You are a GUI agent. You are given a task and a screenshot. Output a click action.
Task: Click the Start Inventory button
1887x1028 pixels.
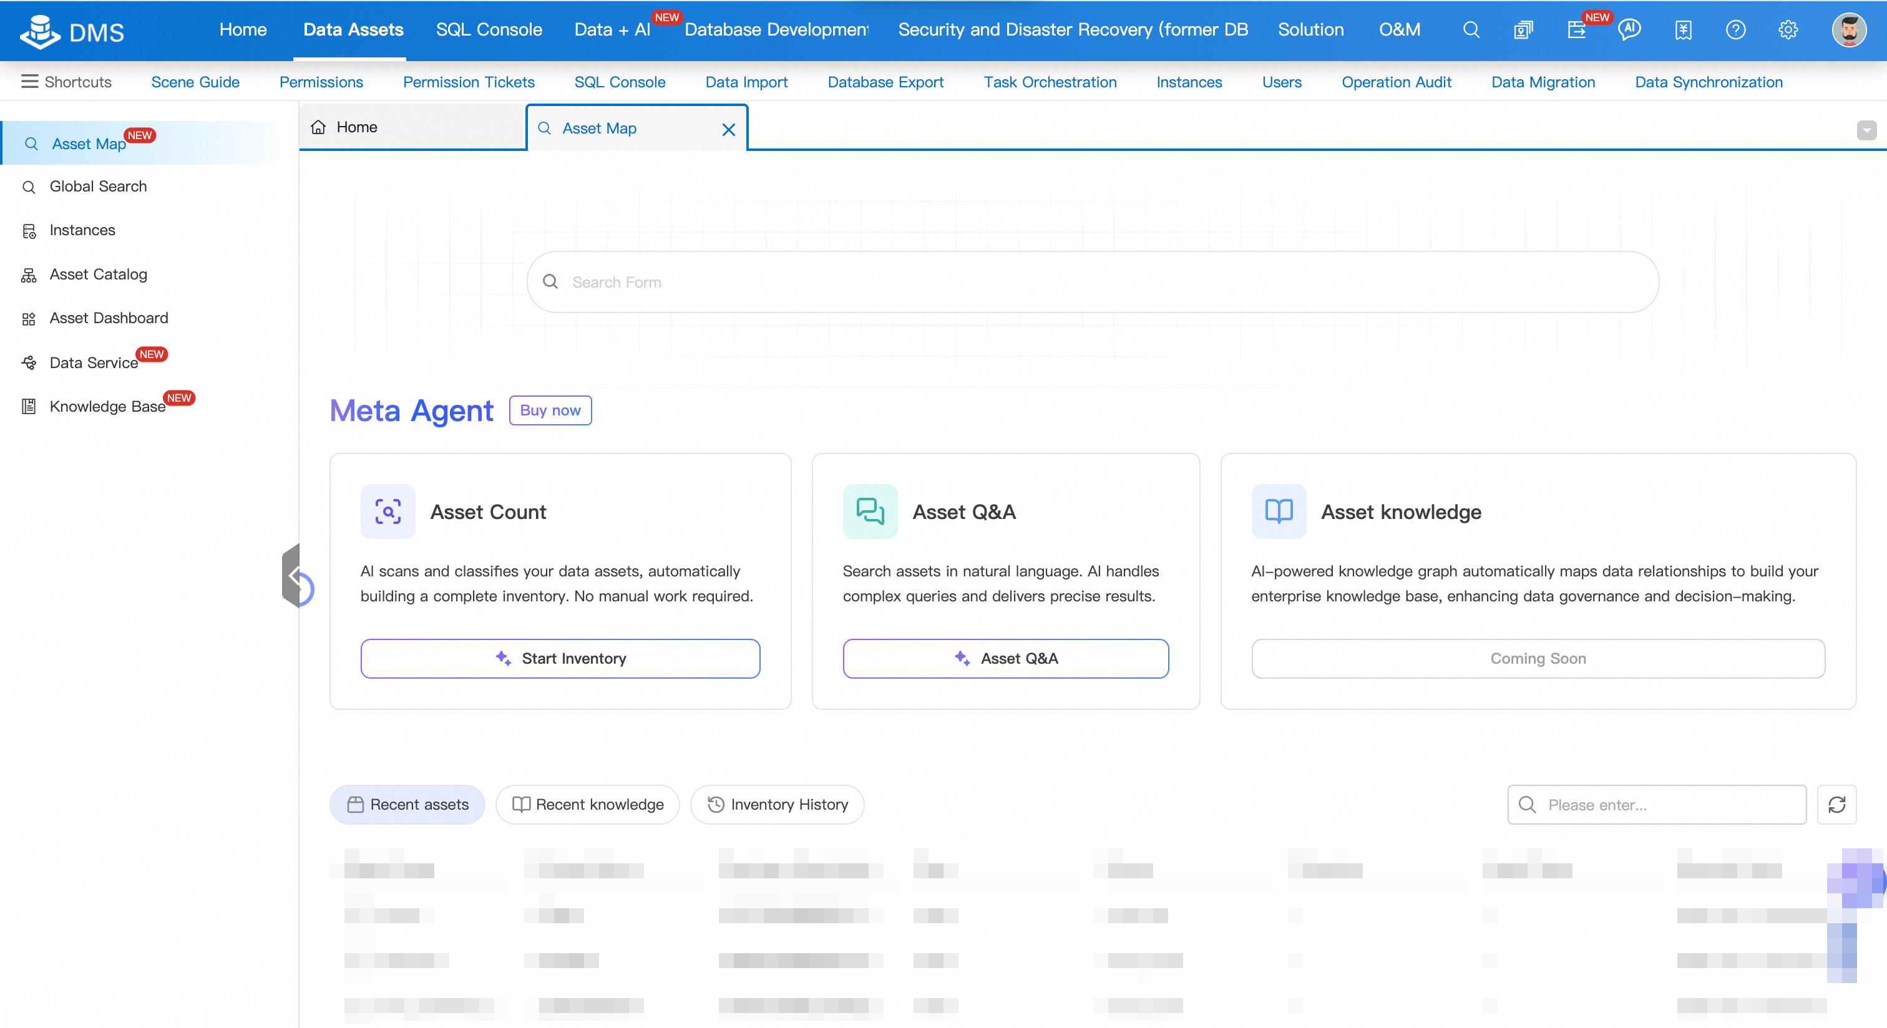click(x=560, y=658)
